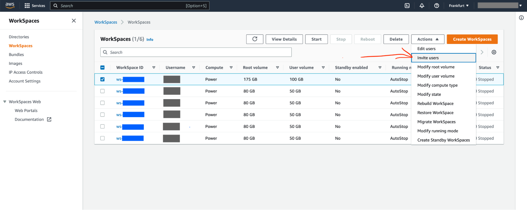The image size is (527, 210).
Task: Open the account menu dropdown arrow
Action: [x=520, y=6]
